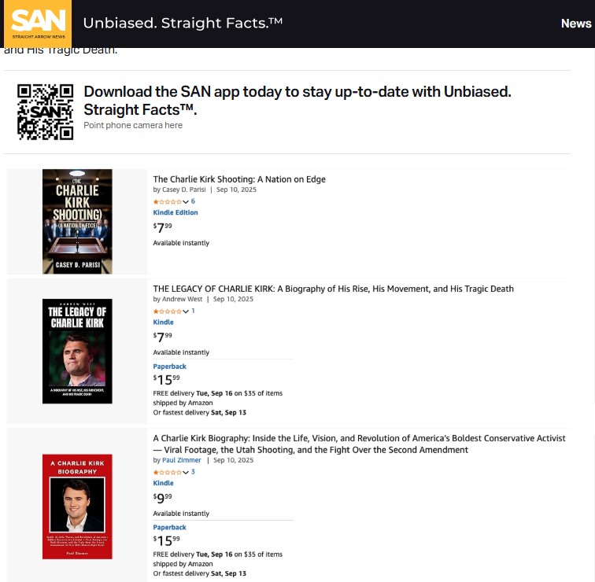
Task: Click author link Paul Zimmer
Action: (182, 460)
